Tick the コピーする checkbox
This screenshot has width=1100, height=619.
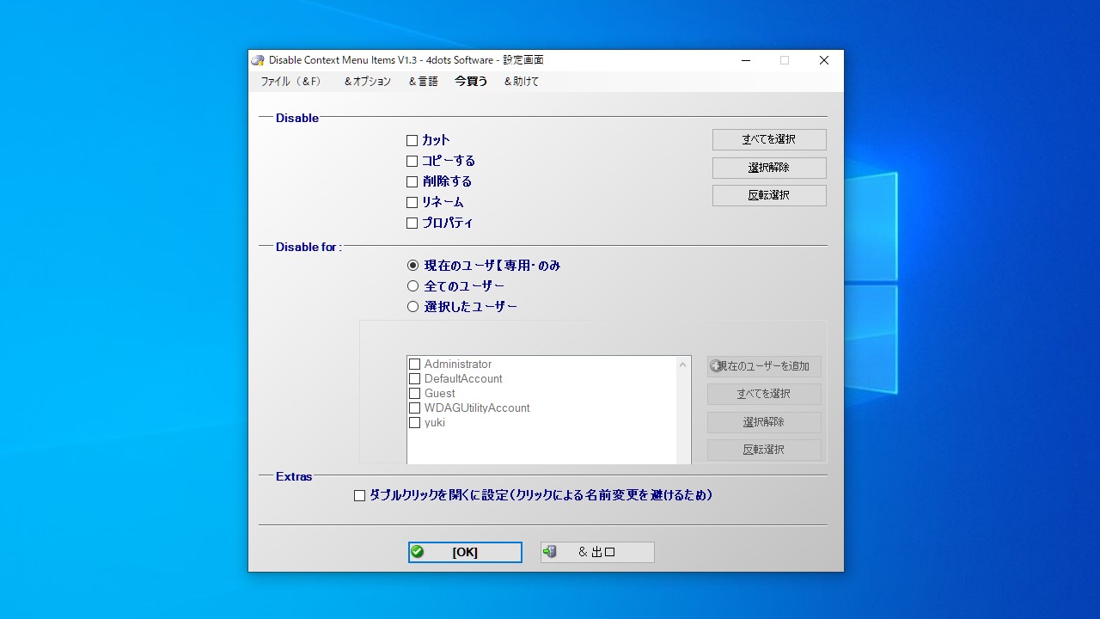click(412, 161)
